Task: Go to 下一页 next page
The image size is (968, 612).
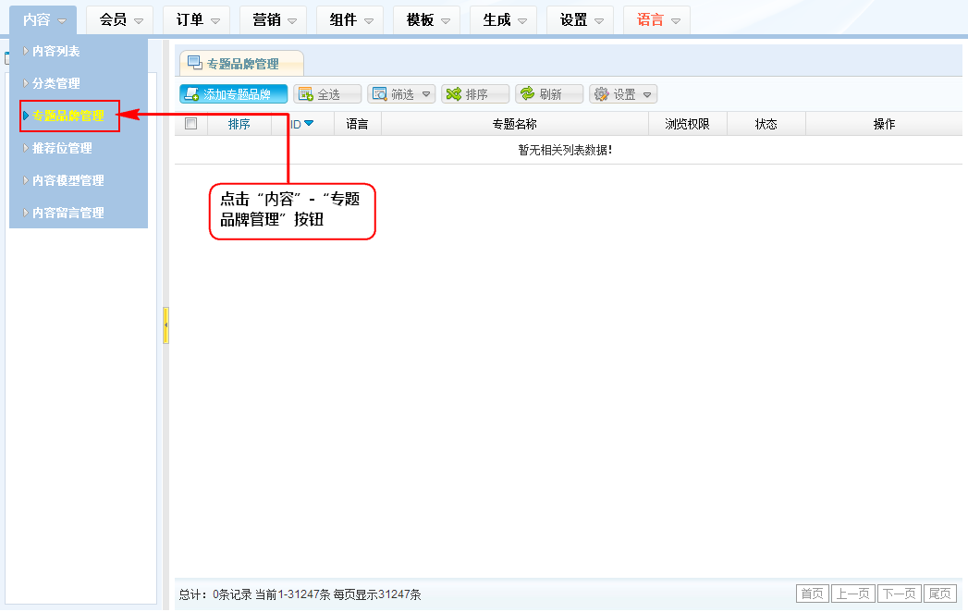Action: point(899,594)
